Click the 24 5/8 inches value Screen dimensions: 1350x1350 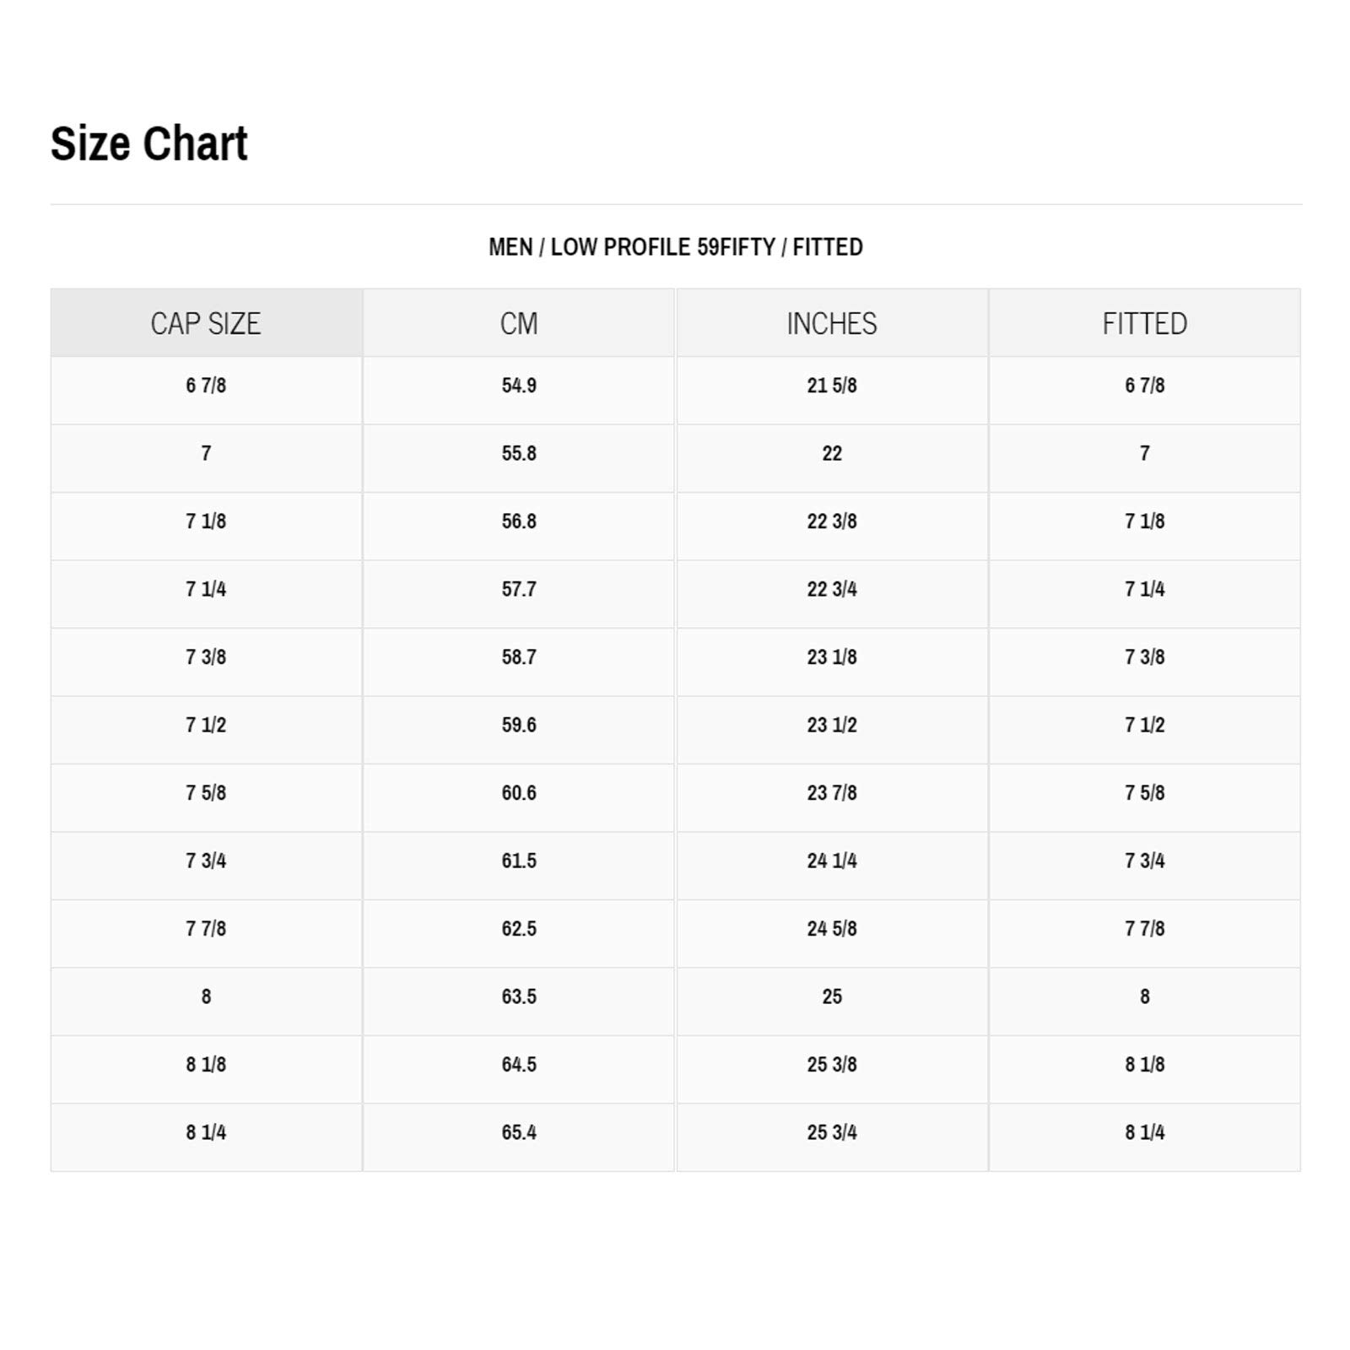(832, 929)
